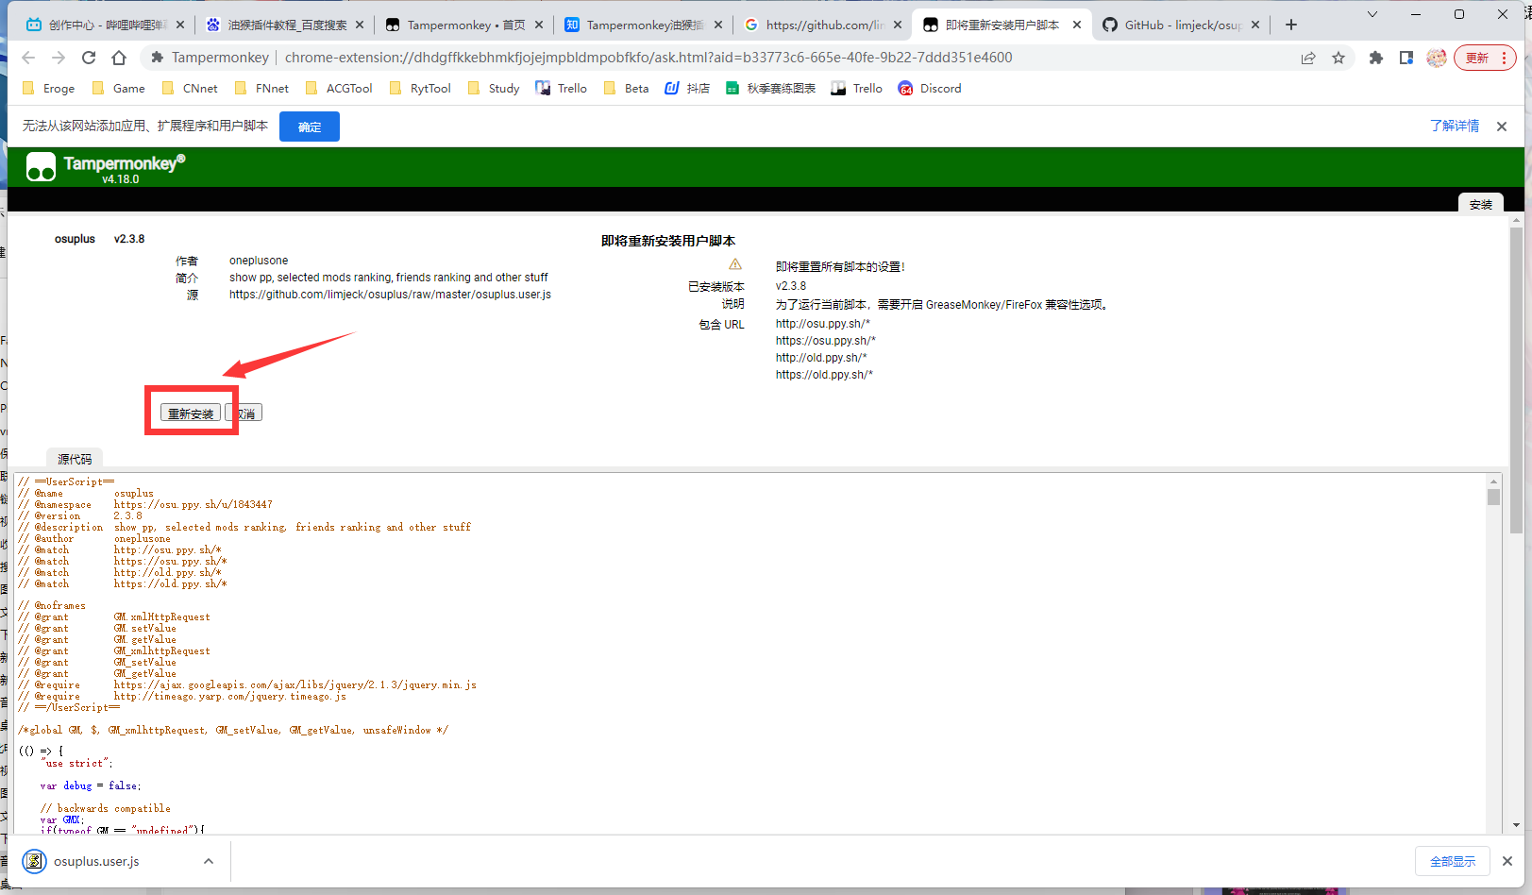Open the CNnet bookmark folder

(190, 89)
